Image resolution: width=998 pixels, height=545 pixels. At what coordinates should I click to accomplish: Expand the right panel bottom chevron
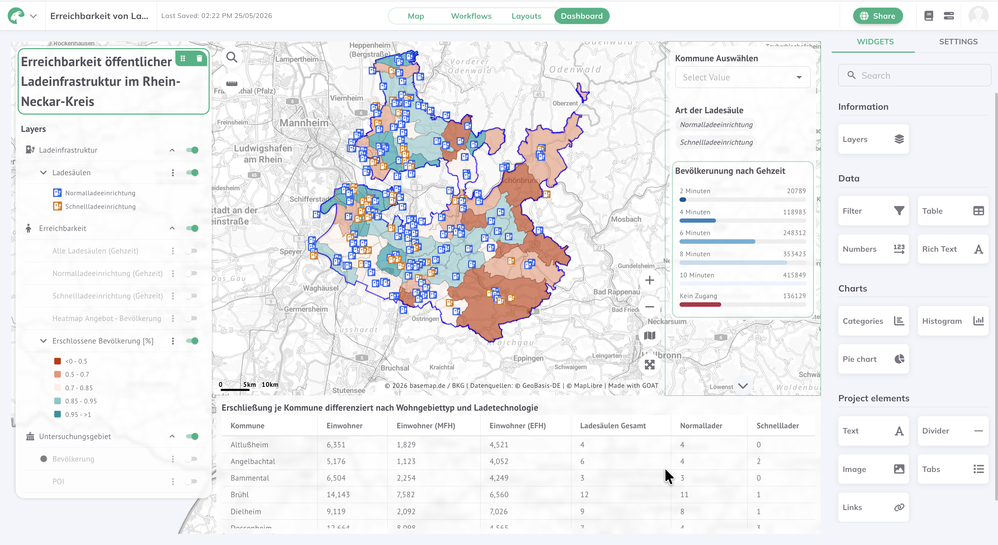point(743,386)
